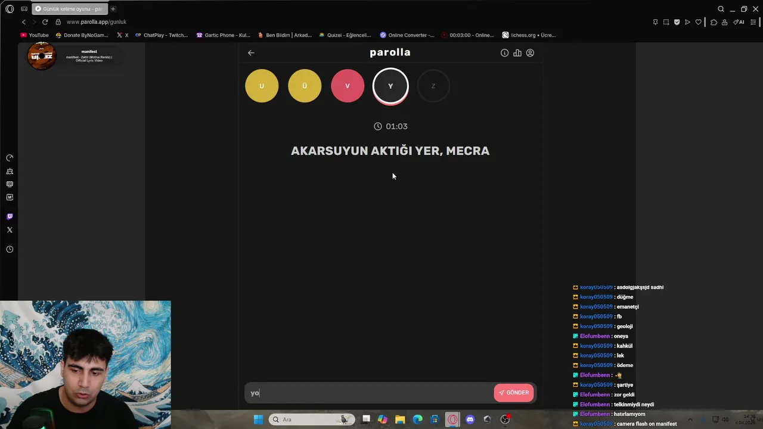Open the info icon in parolla header

click(x=504, y=53)
